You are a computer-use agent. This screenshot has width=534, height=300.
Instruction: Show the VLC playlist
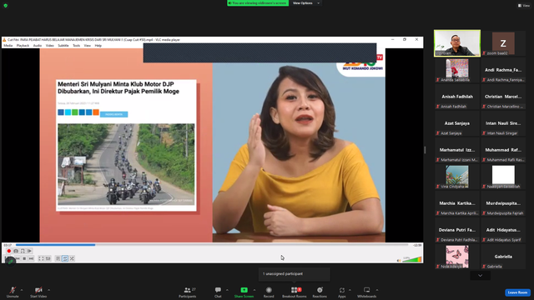58,259
